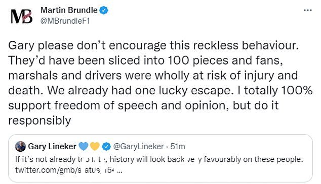
Task: Expand the truncated link ellipsis after gmb URL
Action: click(120, 170)
